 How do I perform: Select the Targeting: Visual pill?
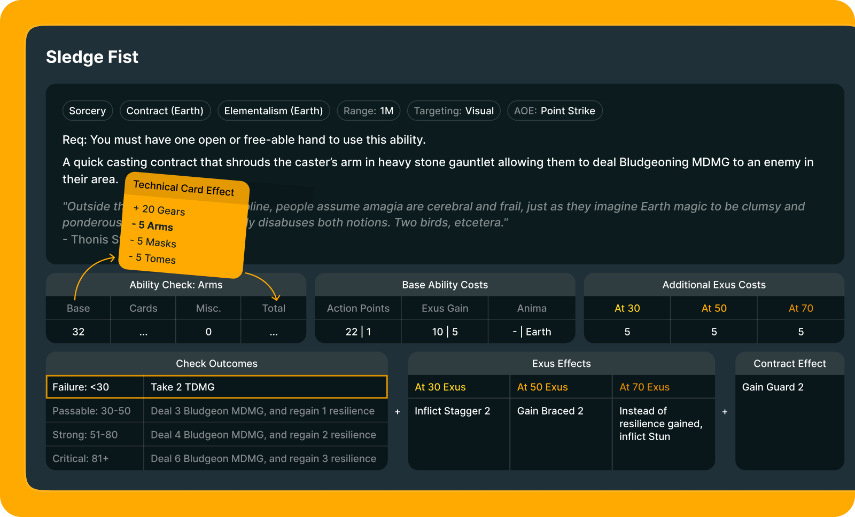click(x=454, y=111)
